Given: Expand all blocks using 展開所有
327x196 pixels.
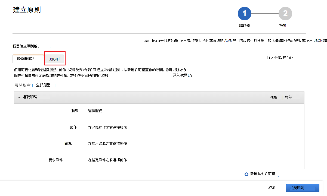Looking at the screenshot, I should pyautogui.click(x=22, y=85).
